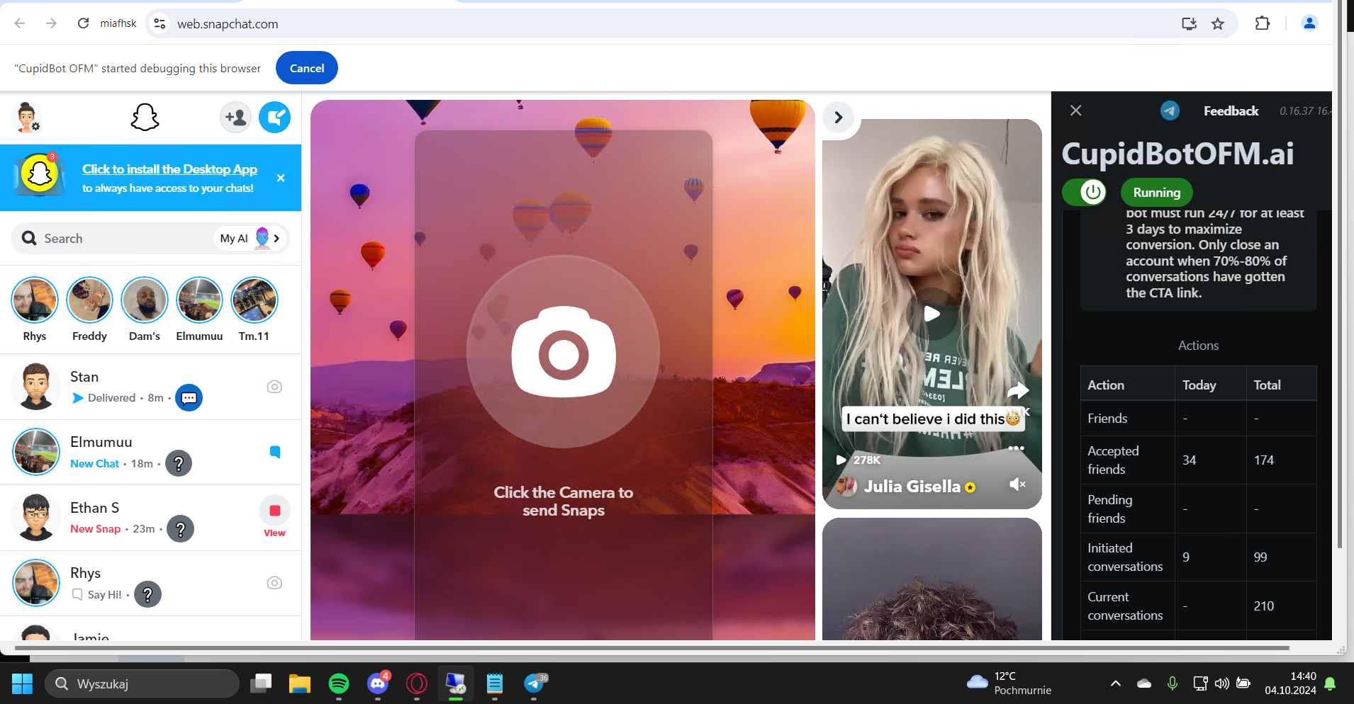
Task: Click the share arrow on Julia Gisella video
Action: (x=1018, y=390)
